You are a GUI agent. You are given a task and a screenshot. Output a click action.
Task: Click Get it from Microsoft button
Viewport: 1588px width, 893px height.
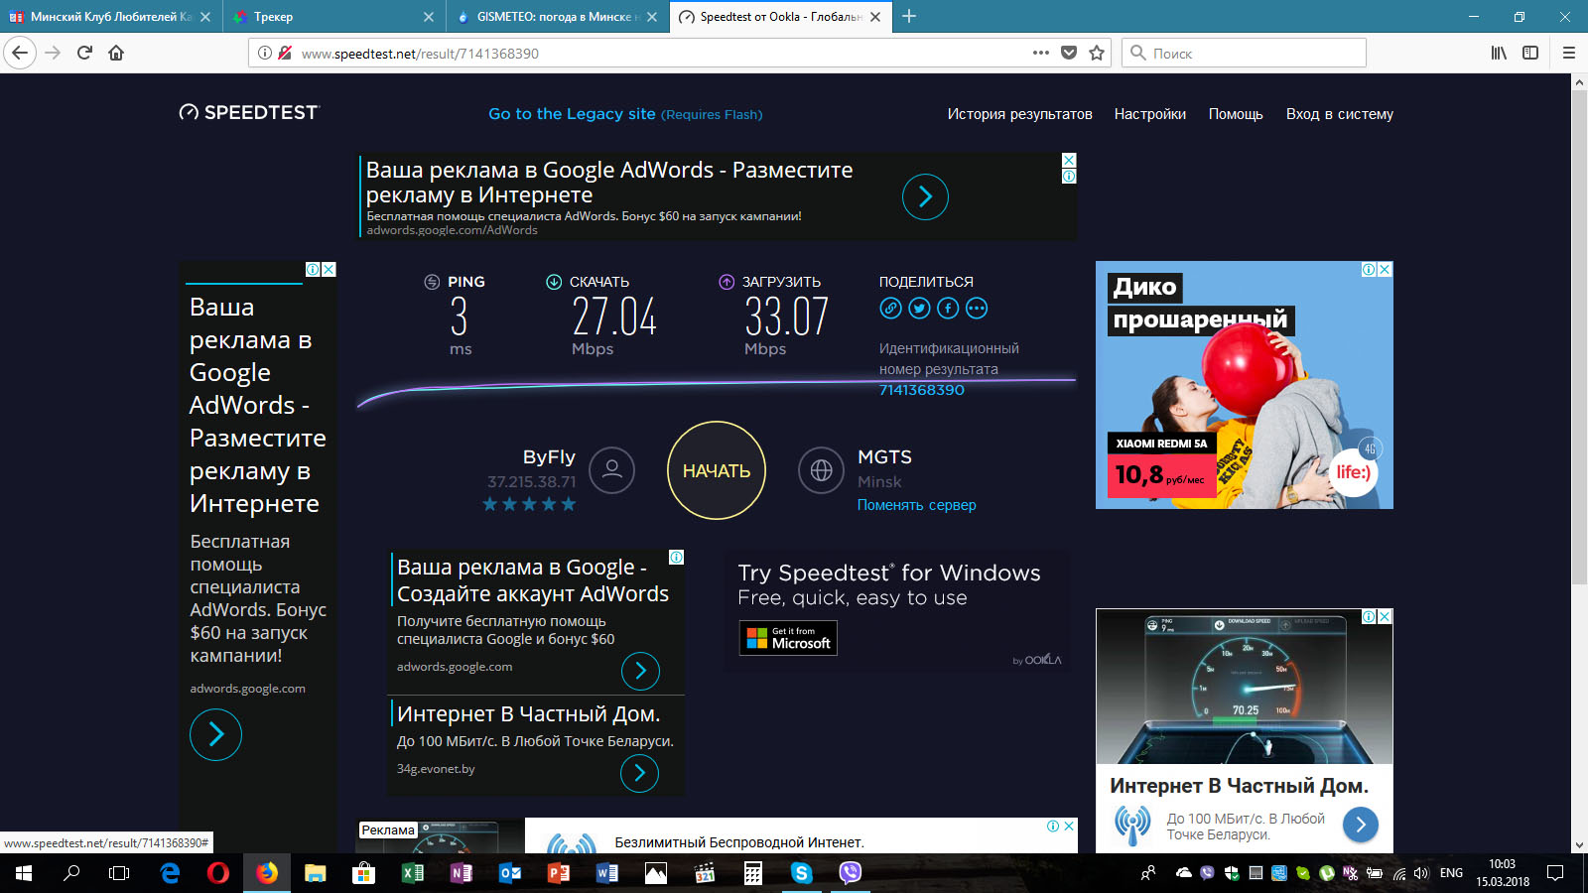(788, 638)
